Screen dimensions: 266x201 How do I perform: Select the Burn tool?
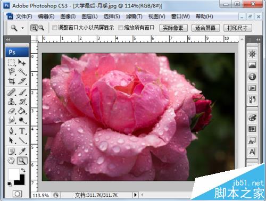[x=22, y=120]
